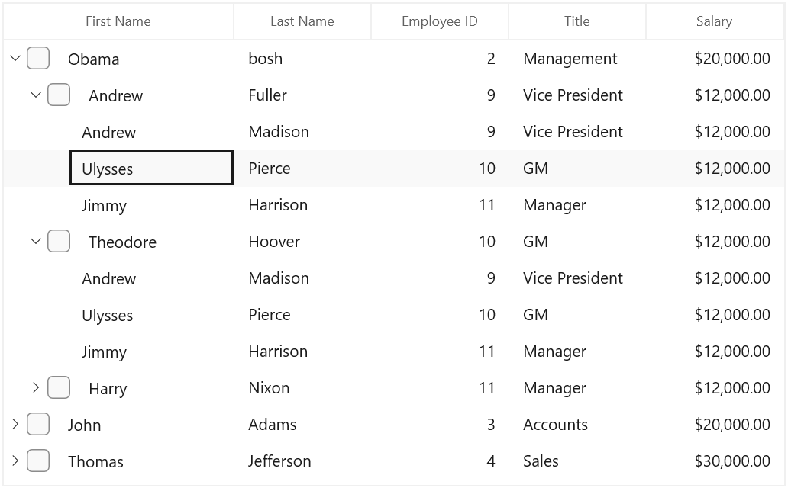
Task: Tick the Andrew Fuller checkbox
Action: [x=59, y=95]
